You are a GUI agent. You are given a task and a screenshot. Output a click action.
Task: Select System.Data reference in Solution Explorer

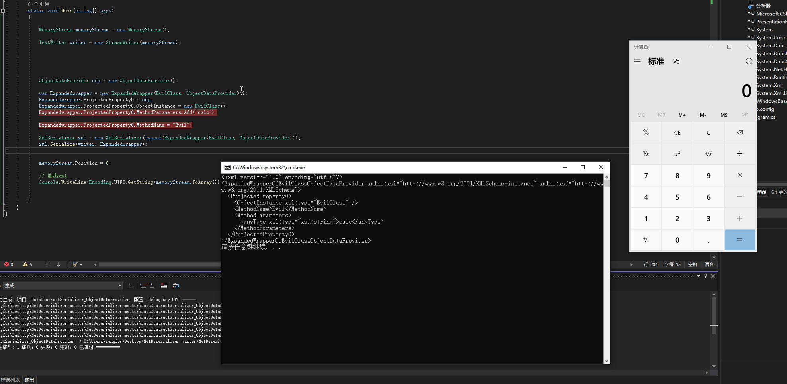[770, 46]
